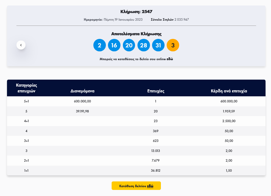Click the Διανεμόμενα column header
This screenshot has width=271, height=196.
(x=82, y=91)
